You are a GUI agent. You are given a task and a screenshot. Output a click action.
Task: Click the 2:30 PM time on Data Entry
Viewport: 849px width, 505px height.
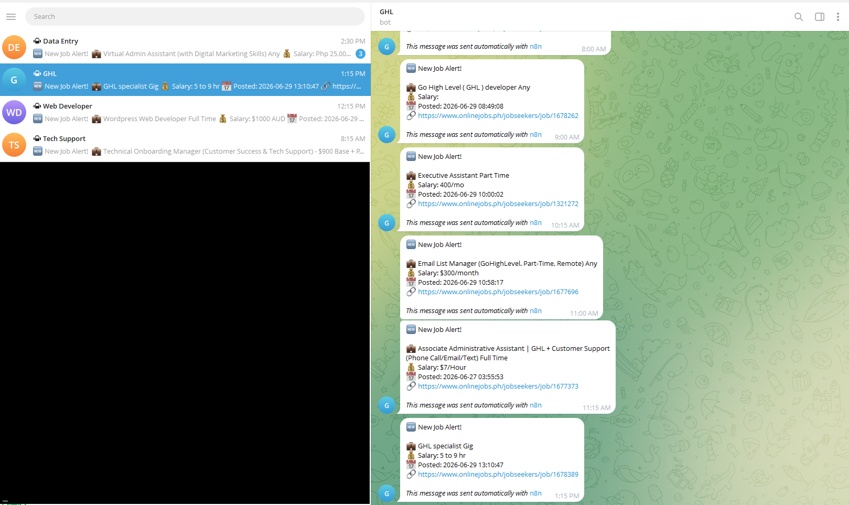(353, 41)
